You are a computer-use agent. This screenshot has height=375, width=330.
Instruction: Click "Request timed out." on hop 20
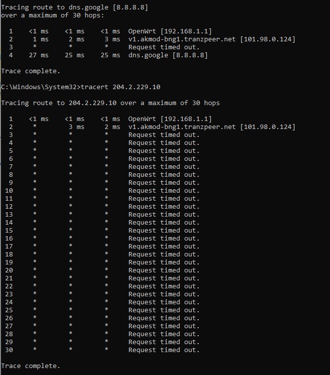coord(164,270)
